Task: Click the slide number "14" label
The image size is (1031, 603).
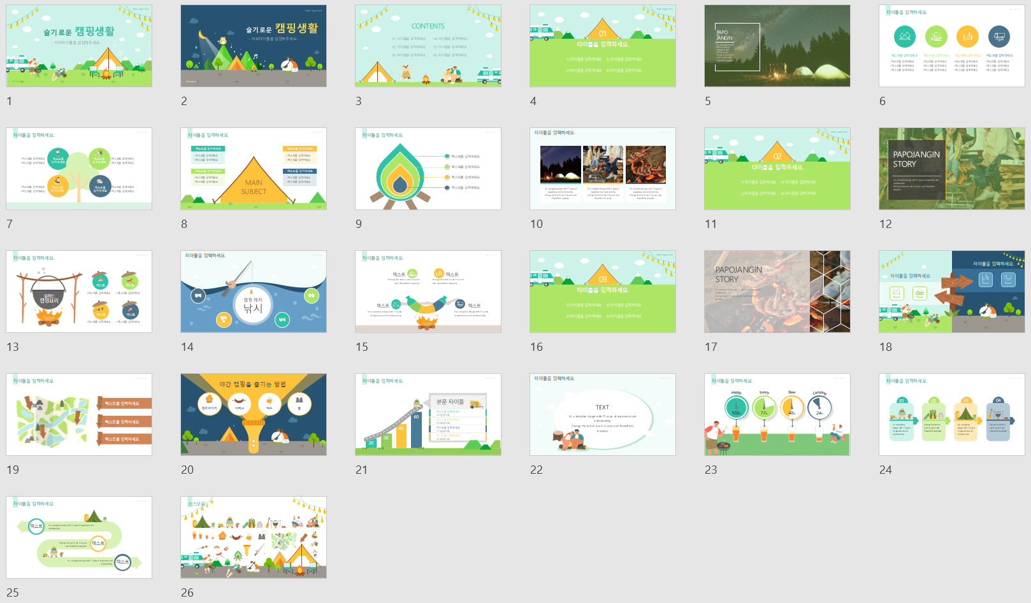Action: pos(187,347)
